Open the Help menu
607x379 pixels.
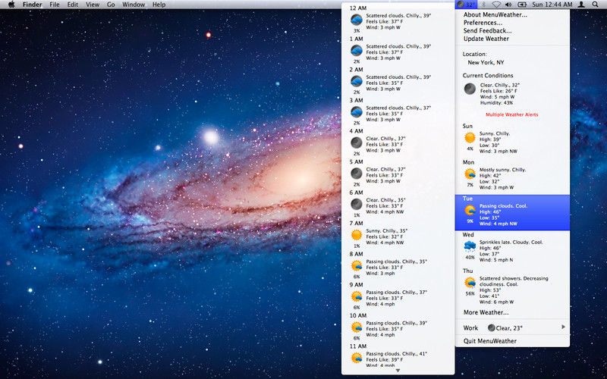point(159,5)
